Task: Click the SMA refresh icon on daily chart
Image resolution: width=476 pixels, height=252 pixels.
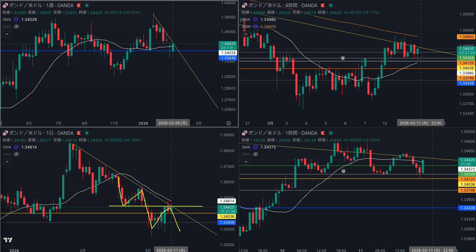Action: coord(16,147)
